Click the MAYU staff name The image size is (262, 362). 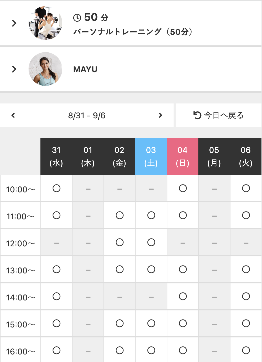(85, 69)
